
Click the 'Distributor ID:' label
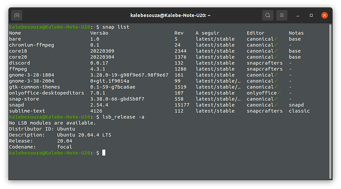[x=32, y=129]
